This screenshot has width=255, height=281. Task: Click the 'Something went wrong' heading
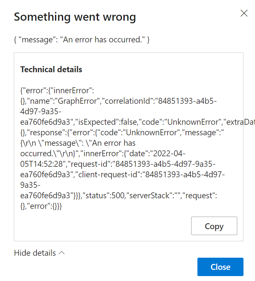coord(75,17)
